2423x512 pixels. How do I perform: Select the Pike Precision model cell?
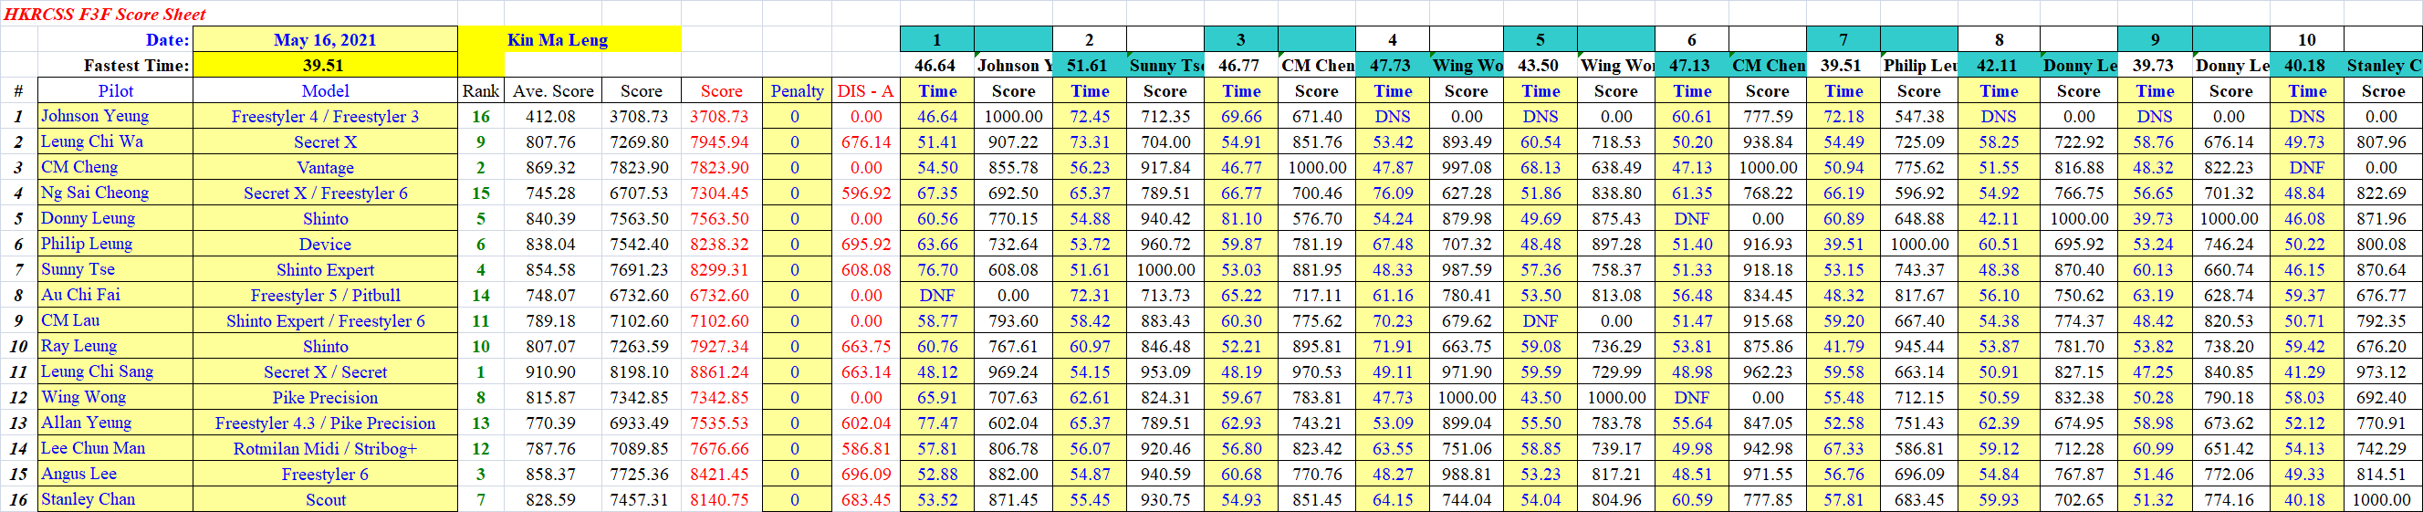(325, 398)
